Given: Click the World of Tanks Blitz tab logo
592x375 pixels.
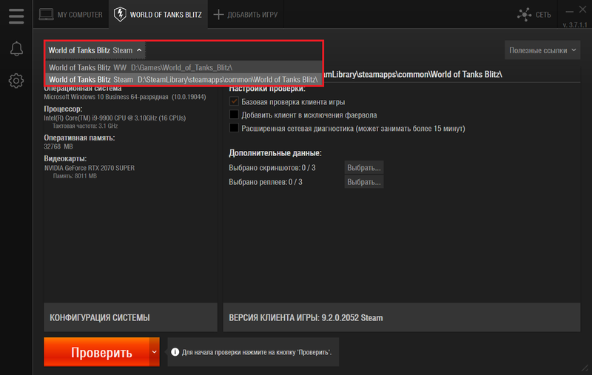Looking at the screenshot, I should [x=120, y=14].
